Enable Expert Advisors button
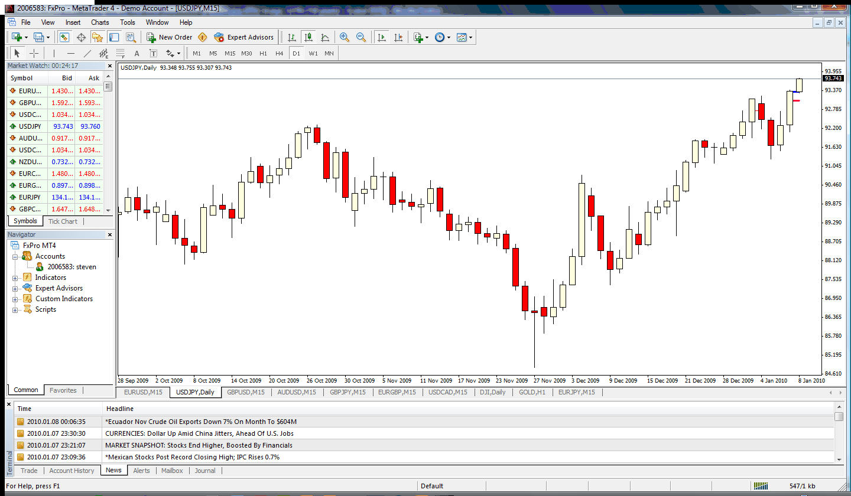Image resolution: width=851 pixels, height=496 pixels. click(x=244, y=37)
